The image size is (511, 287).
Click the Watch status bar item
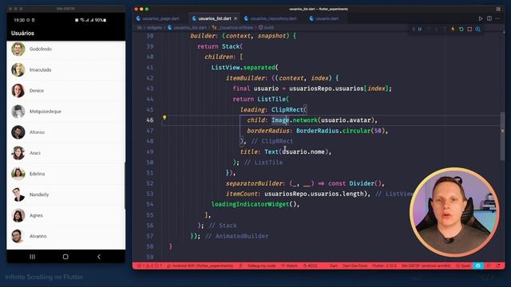tap(289, 265)
